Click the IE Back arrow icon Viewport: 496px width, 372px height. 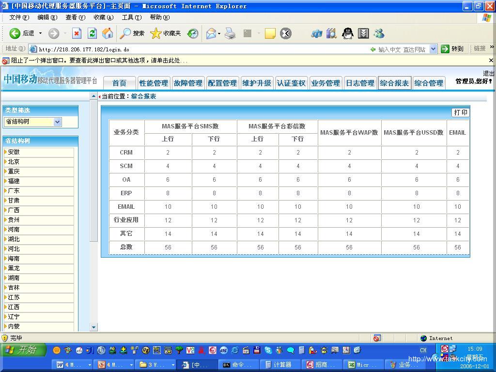pyautogui.click(x=15, y=33)
